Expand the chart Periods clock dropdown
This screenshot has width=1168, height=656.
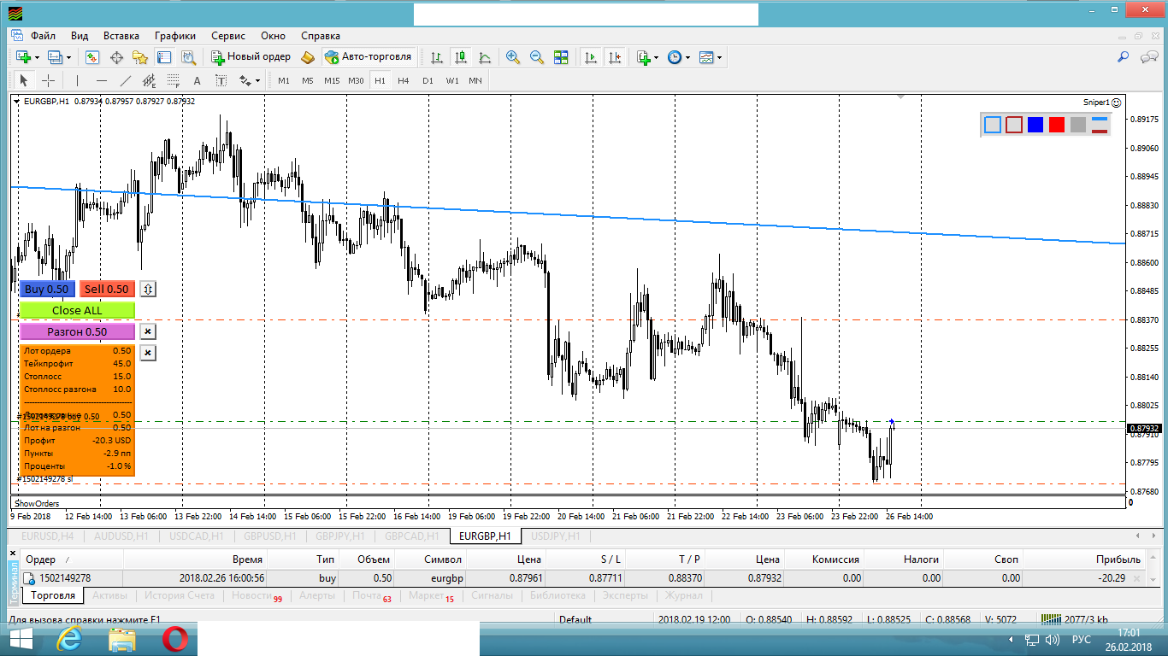coord(687,58)
